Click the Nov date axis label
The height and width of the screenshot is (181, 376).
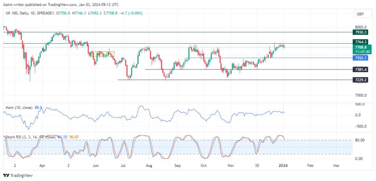[x=231, y=166]
